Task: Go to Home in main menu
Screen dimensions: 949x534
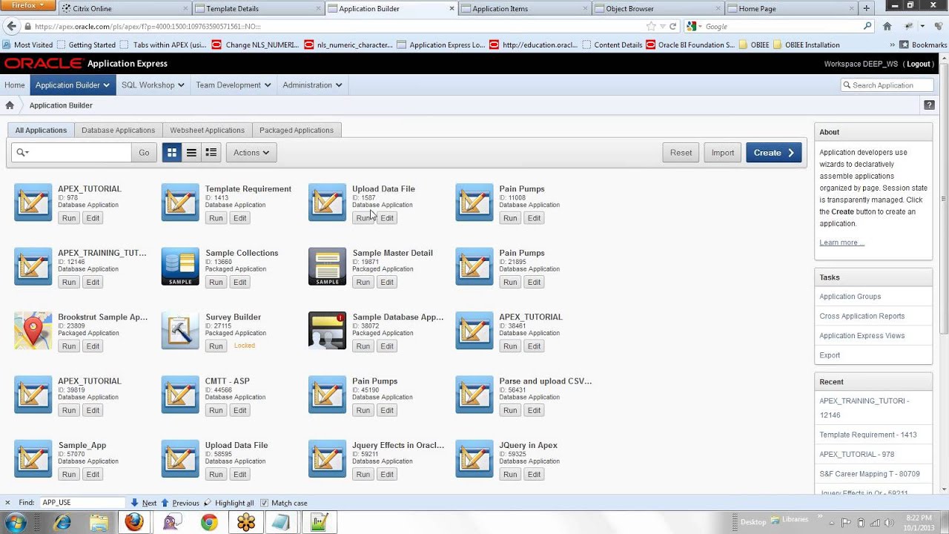Action: pos(14,85)
